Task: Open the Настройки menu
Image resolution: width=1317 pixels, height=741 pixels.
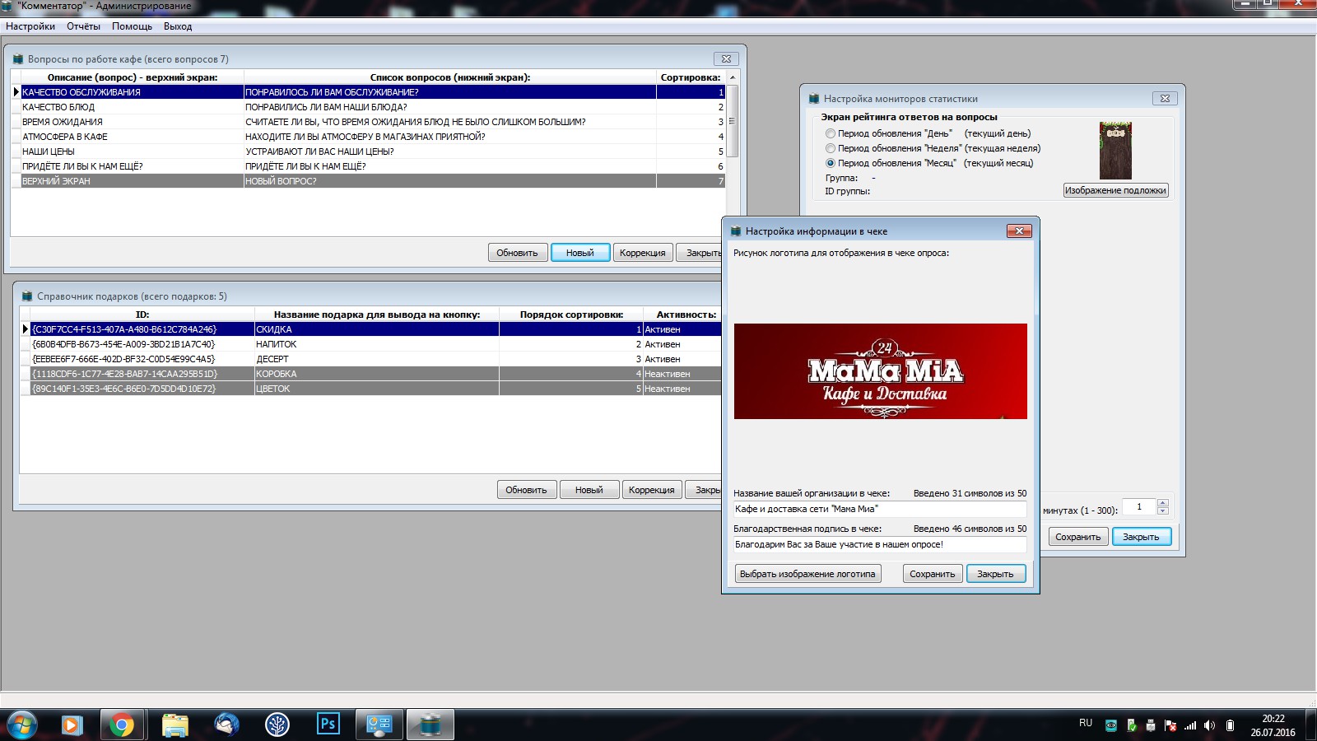Action: click(30, 26)
